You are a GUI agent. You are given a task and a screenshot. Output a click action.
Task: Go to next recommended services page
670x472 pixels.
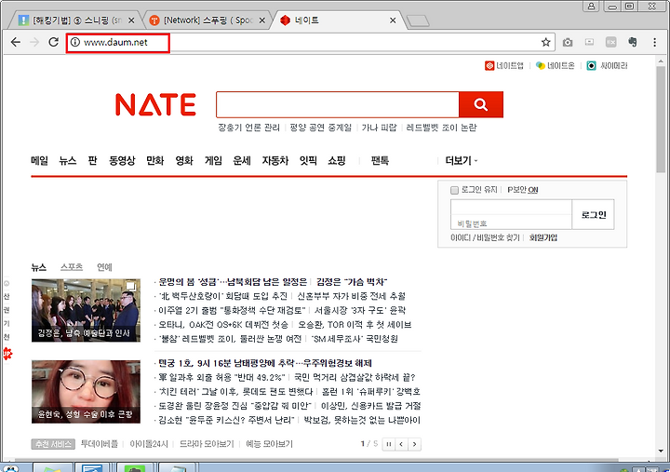coord(414,444)
